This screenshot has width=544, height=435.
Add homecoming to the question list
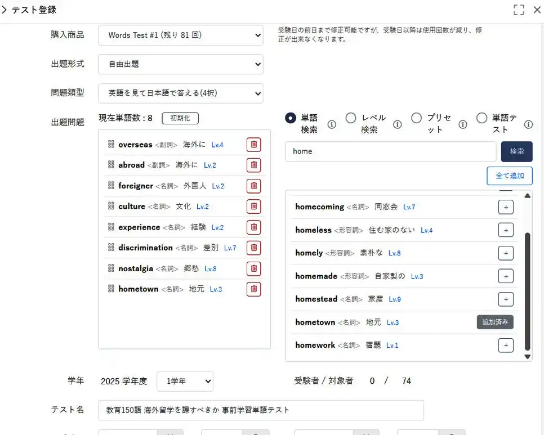click(506, 207)
